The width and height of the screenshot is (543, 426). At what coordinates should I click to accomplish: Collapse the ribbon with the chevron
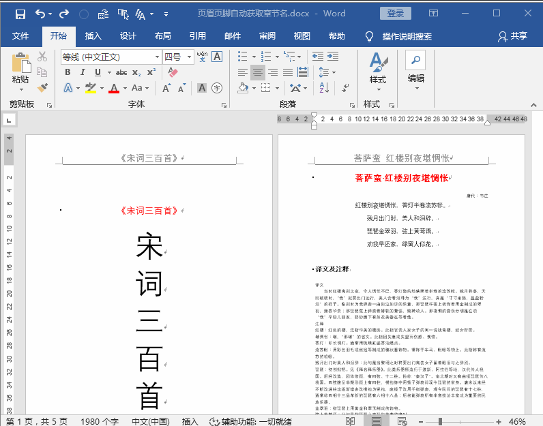(x=533, y=105)
